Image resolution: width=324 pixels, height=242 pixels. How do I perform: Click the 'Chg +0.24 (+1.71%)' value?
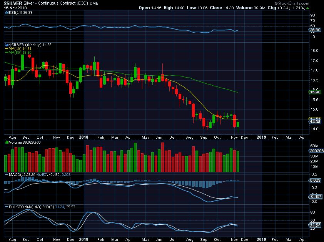[286, 8]
